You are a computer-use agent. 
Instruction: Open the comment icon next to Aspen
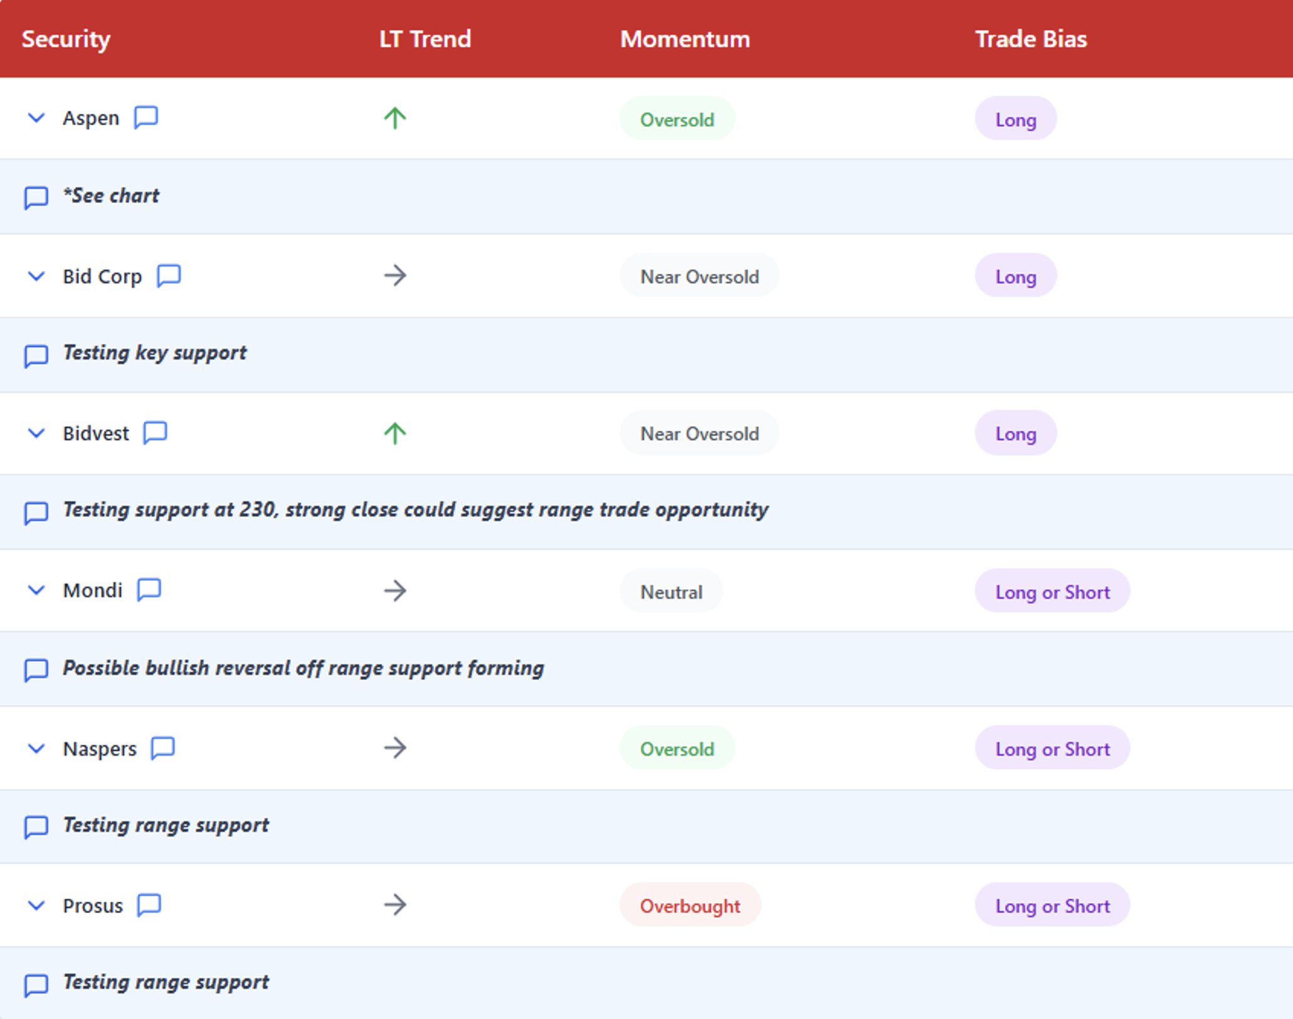pos(146,117)
